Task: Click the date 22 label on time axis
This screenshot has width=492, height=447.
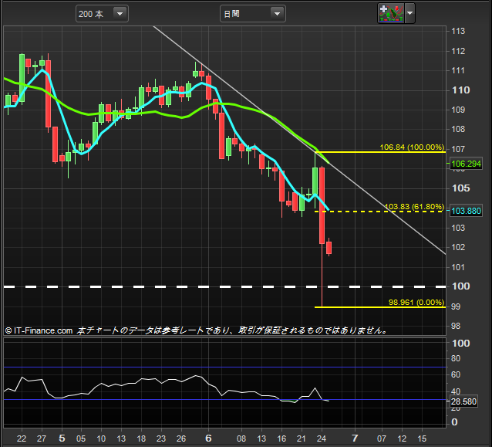Action: [x=22, y=439]
